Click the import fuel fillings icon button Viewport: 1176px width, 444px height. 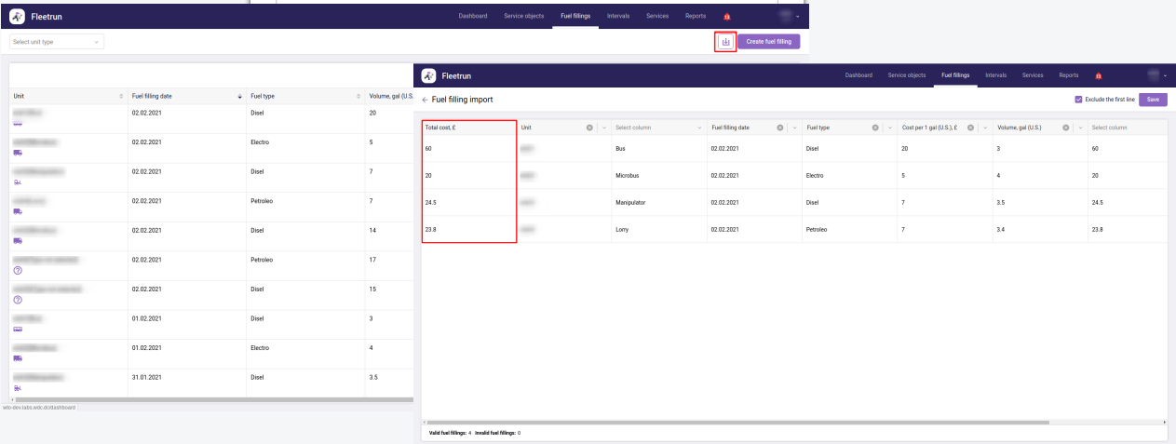tap(725, 42)
